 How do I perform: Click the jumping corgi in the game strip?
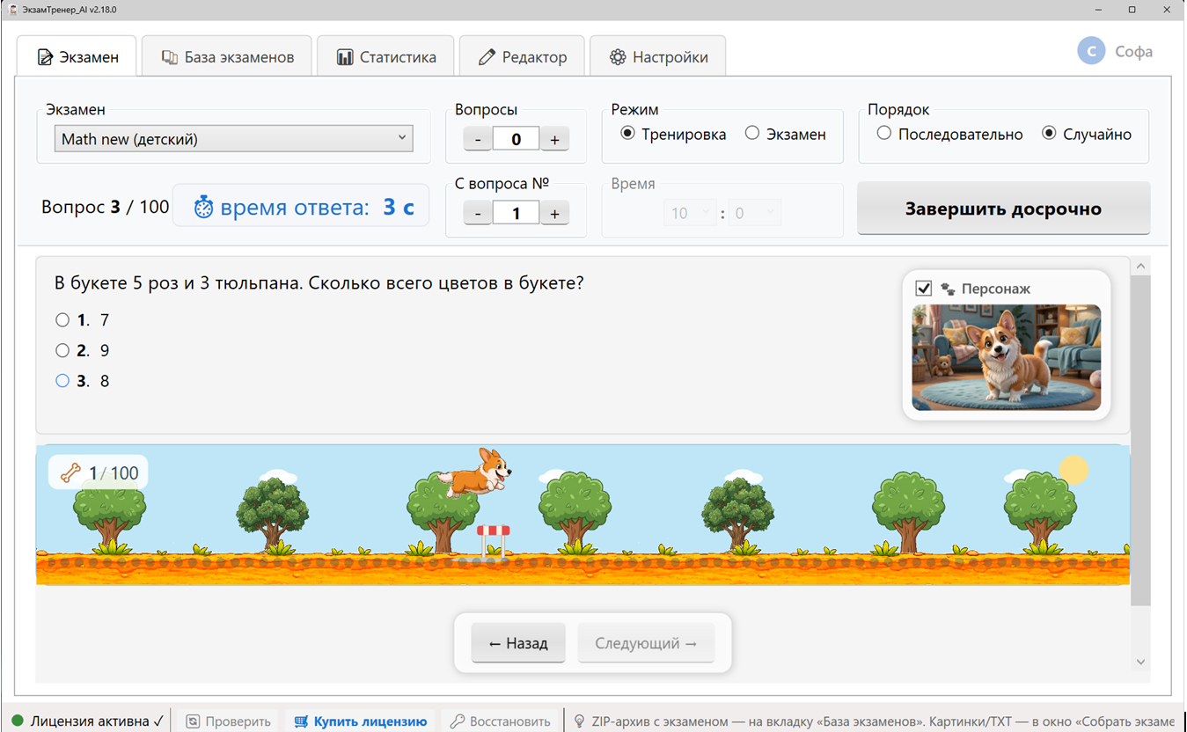point(475,472)
